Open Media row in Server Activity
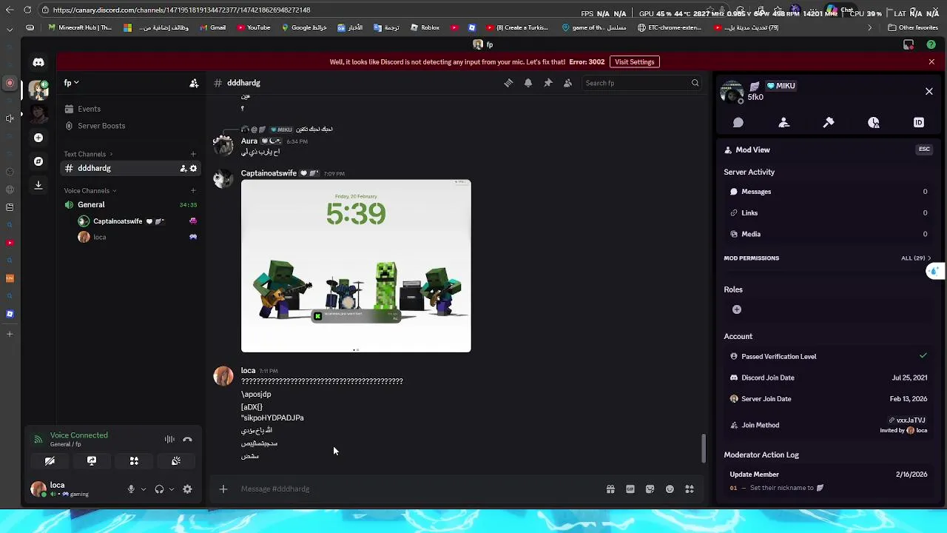This screenshot has width=947, height=533. (x=828, y=234)
